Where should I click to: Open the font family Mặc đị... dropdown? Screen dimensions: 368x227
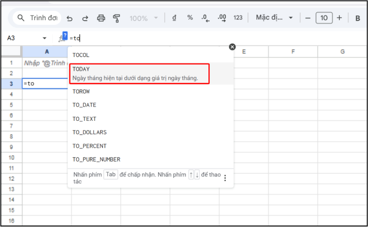pos(274,17)
